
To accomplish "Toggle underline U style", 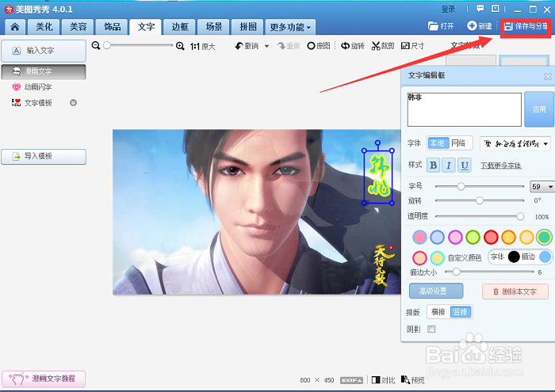I will (465, 165).
